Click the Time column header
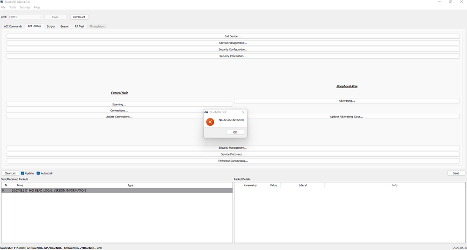 coord(20,185)
